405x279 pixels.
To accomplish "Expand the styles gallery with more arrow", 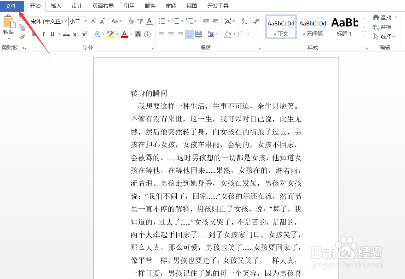I will (x=364, y=36).
